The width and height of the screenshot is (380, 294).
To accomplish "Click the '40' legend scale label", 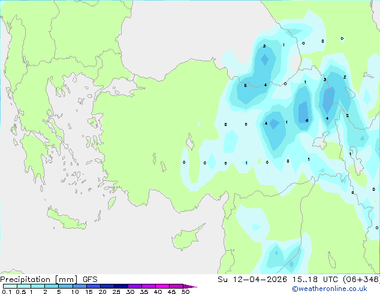I will 158,292.
